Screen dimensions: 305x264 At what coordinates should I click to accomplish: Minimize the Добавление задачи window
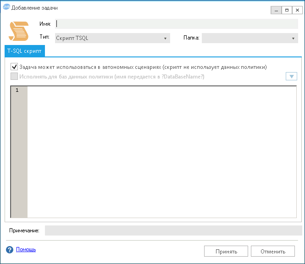(276, 10)
